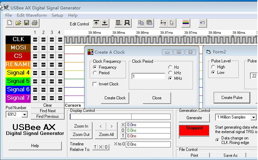Viewport: 258px width, 160px height.
Task: Click Close in Create A Clock dialog
Action: (157, 98)
